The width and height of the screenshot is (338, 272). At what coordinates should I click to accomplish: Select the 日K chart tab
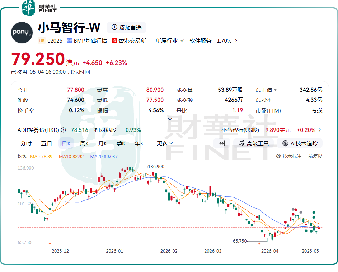(x=66, y=143)
